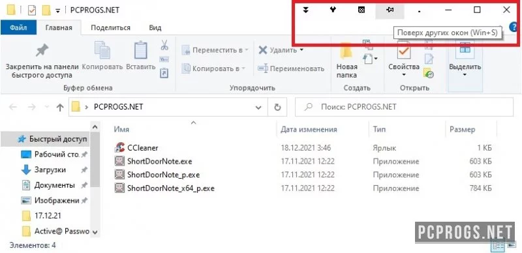Click the checkmark Properties quick access icon
522x253 pixels.
[x=32, y=10]
